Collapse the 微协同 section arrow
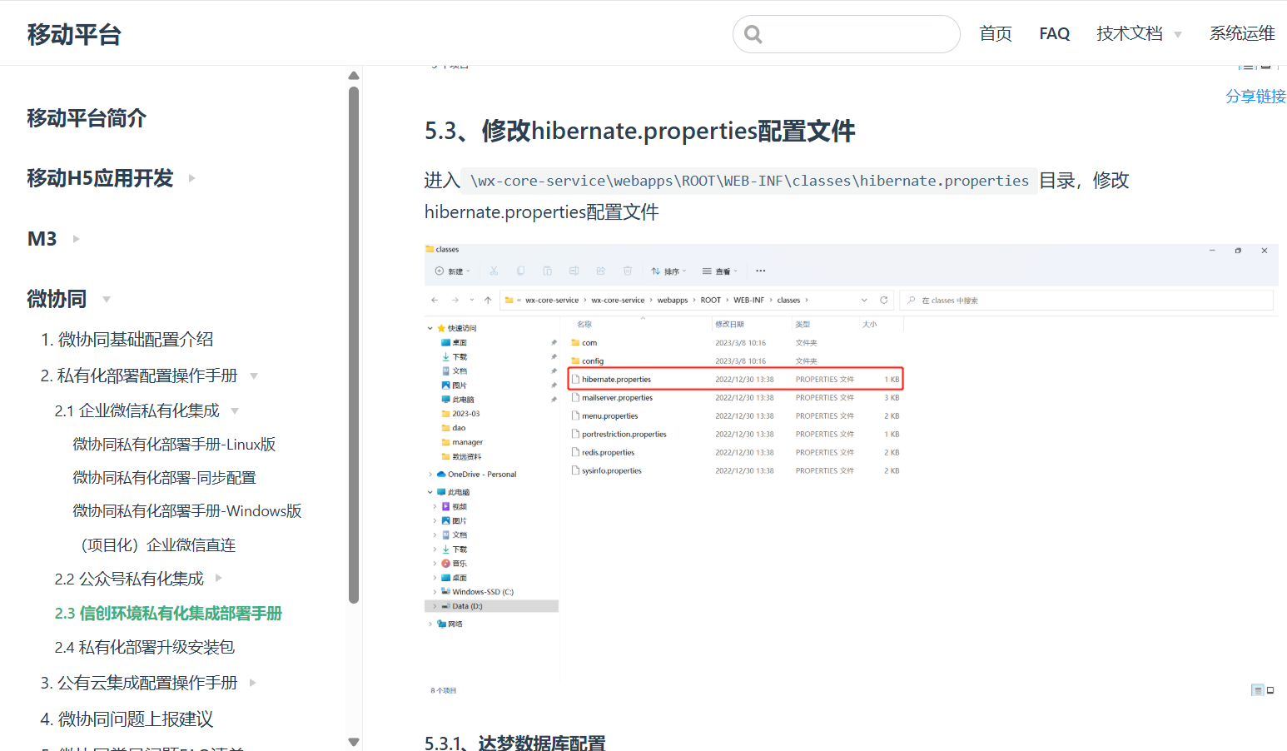This screenshot has width=1287, height=751. coord(106,299)
